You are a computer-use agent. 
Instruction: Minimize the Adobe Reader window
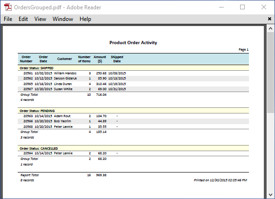(221, 7)
